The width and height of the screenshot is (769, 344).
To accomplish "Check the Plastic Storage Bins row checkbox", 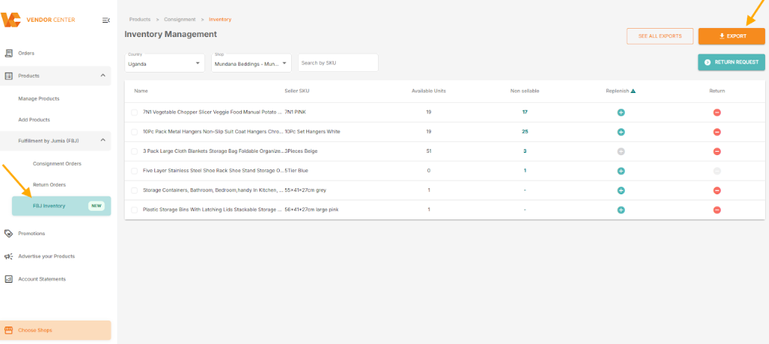I will pos(135,210).
